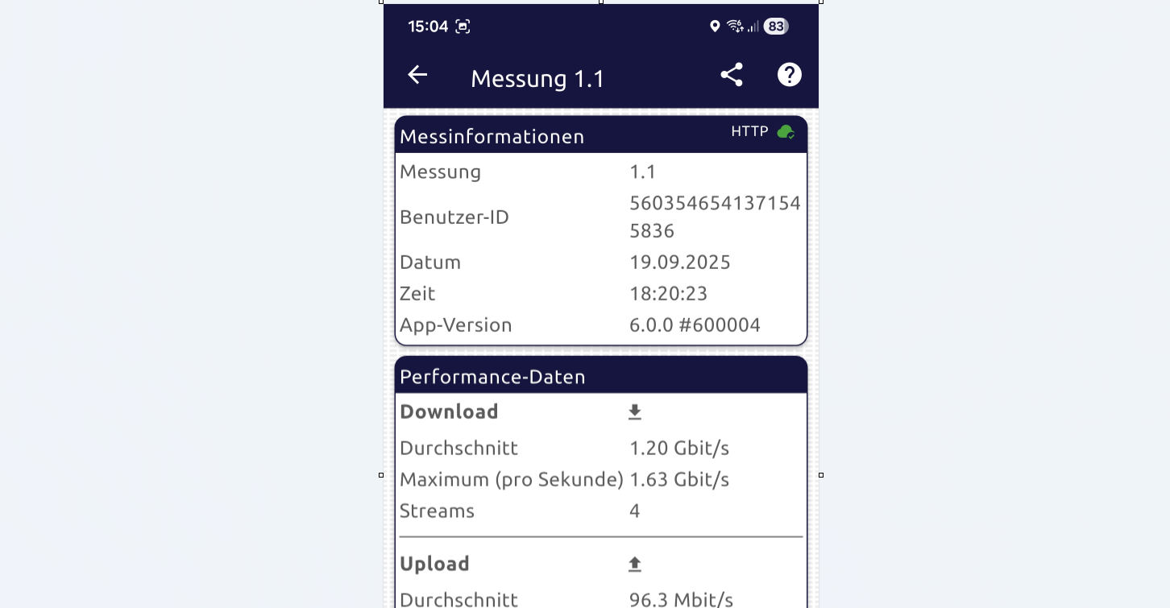
Task: Tap the Wi-Fi status icon
Action: click(734, 27)
